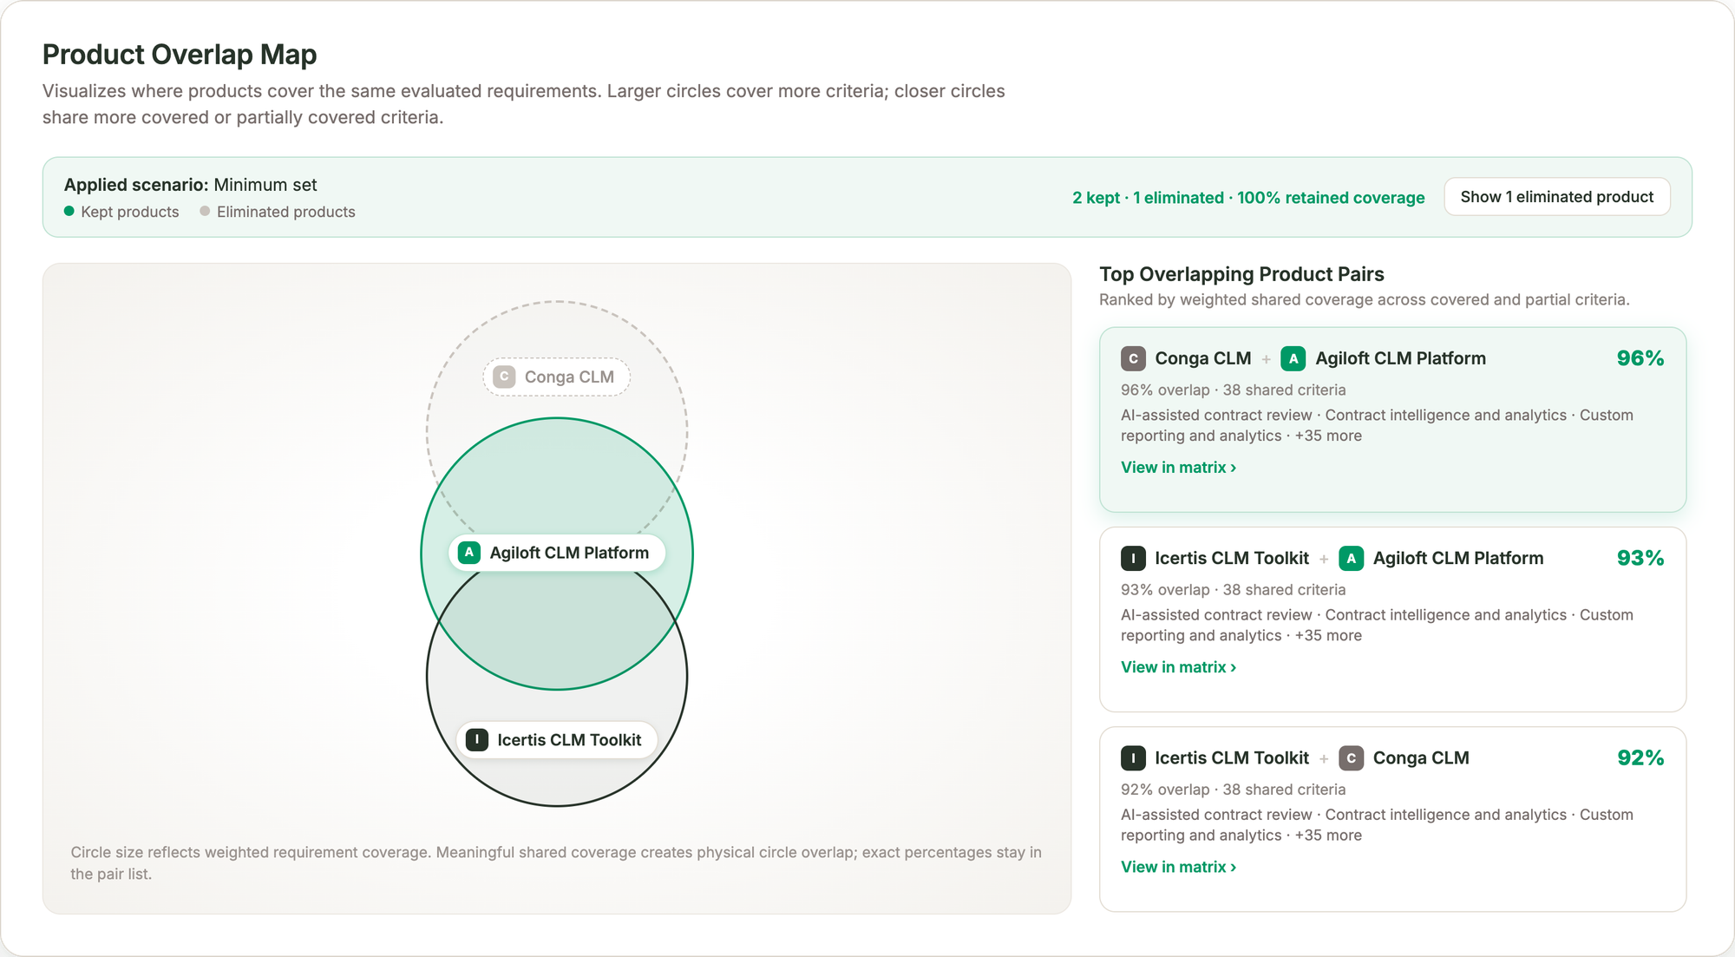This screenshot has width=1735, height=957.
Task: Click the 96% overlap score
Action: [x=1640, y=358]
